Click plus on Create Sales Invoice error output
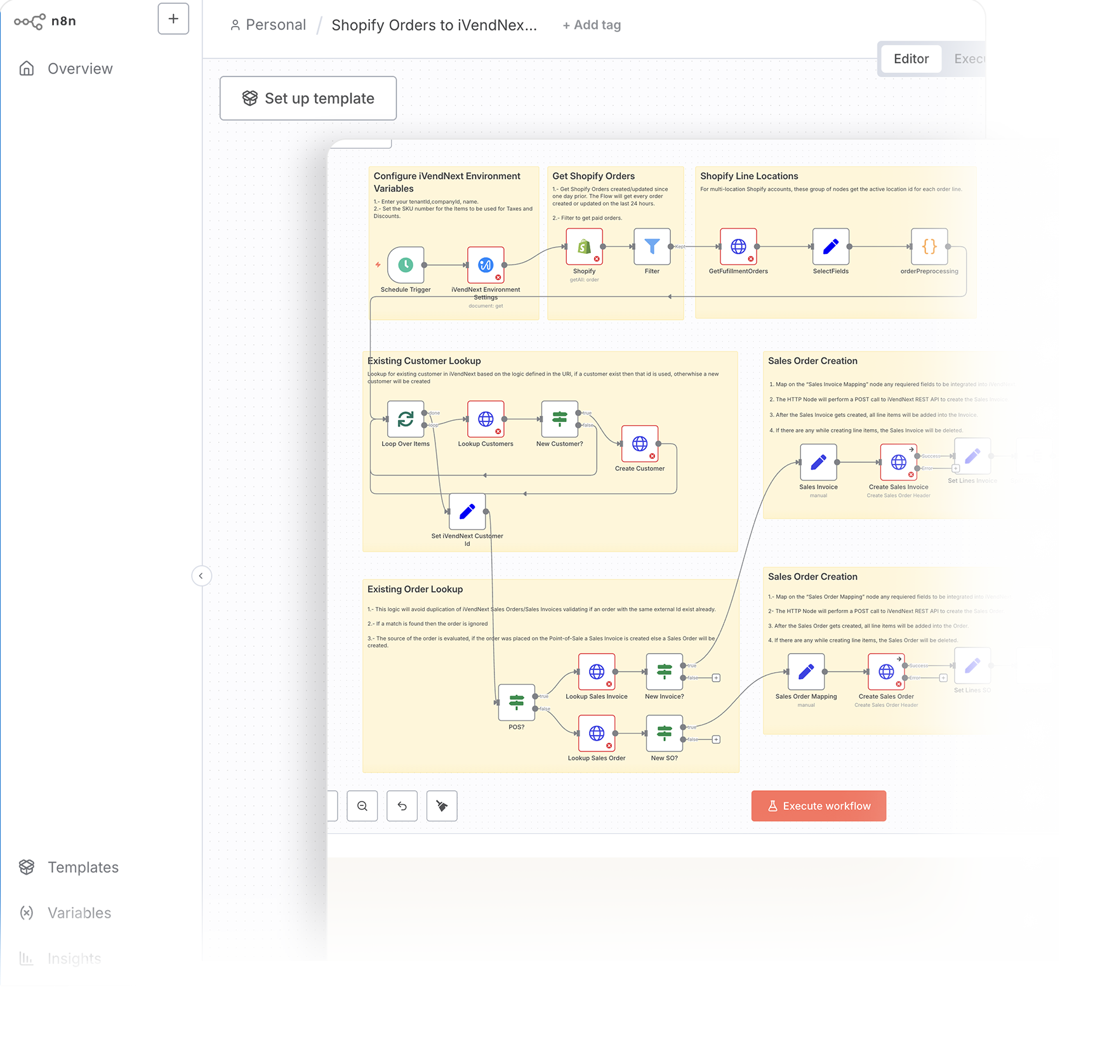The image size is (1093, 1051). pyautogui.click(x=955, y=468)
